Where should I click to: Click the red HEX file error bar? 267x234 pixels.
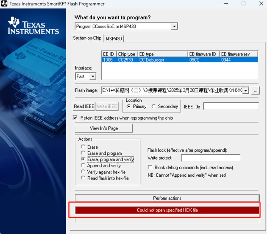[167, 210]
